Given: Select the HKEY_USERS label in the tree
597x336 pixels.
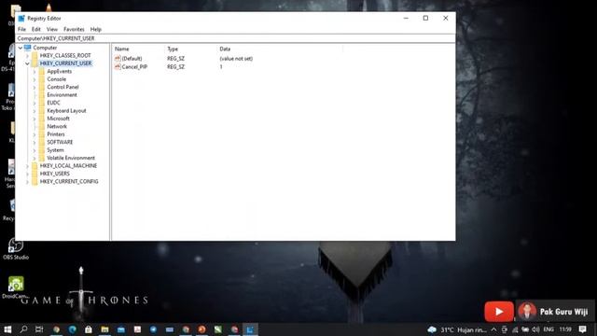Looking at the screenshot, I should point(55,174).
